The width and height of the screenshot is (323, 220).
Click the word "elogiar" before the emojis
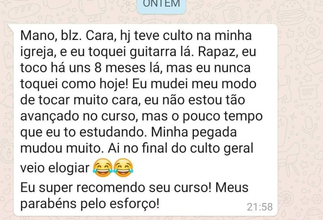pos(69,168)
